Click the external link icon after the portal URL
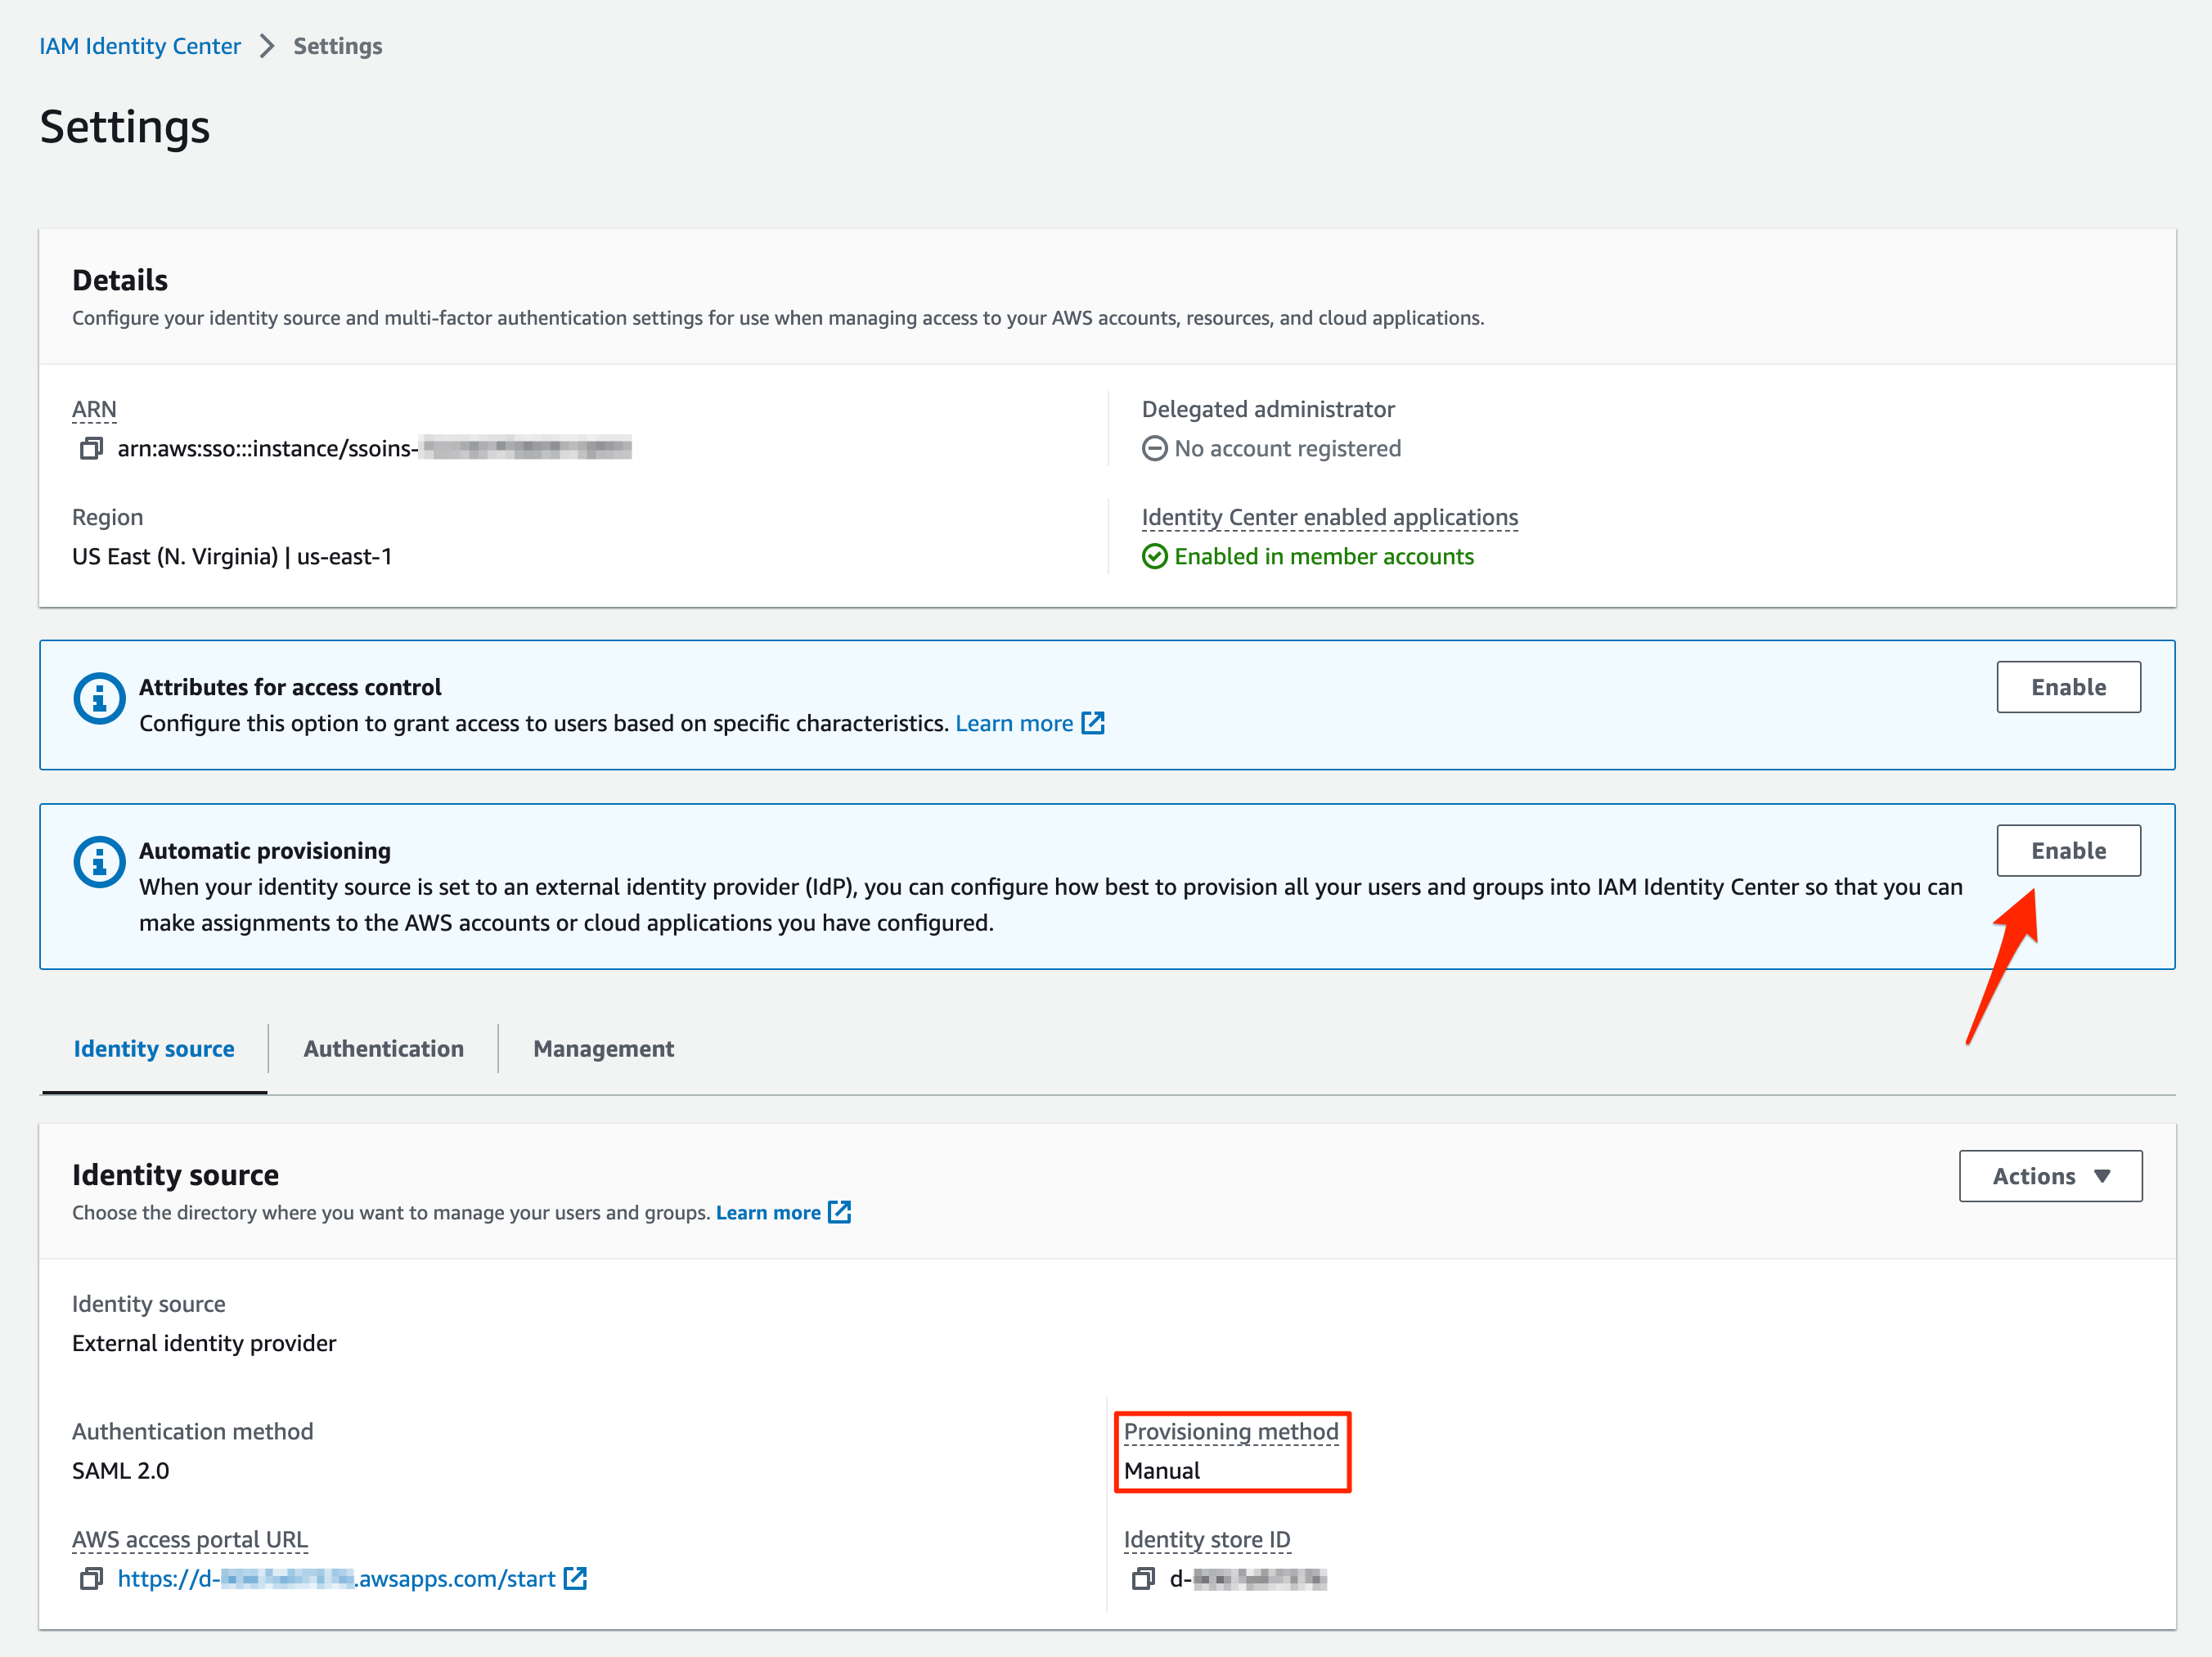 click(x=575, y=1578)
